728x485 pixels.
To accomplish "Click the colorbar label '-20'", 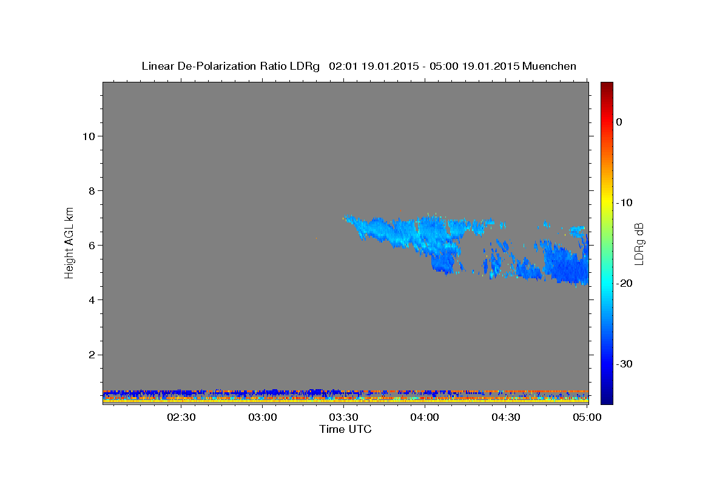I will coord(625,283).
